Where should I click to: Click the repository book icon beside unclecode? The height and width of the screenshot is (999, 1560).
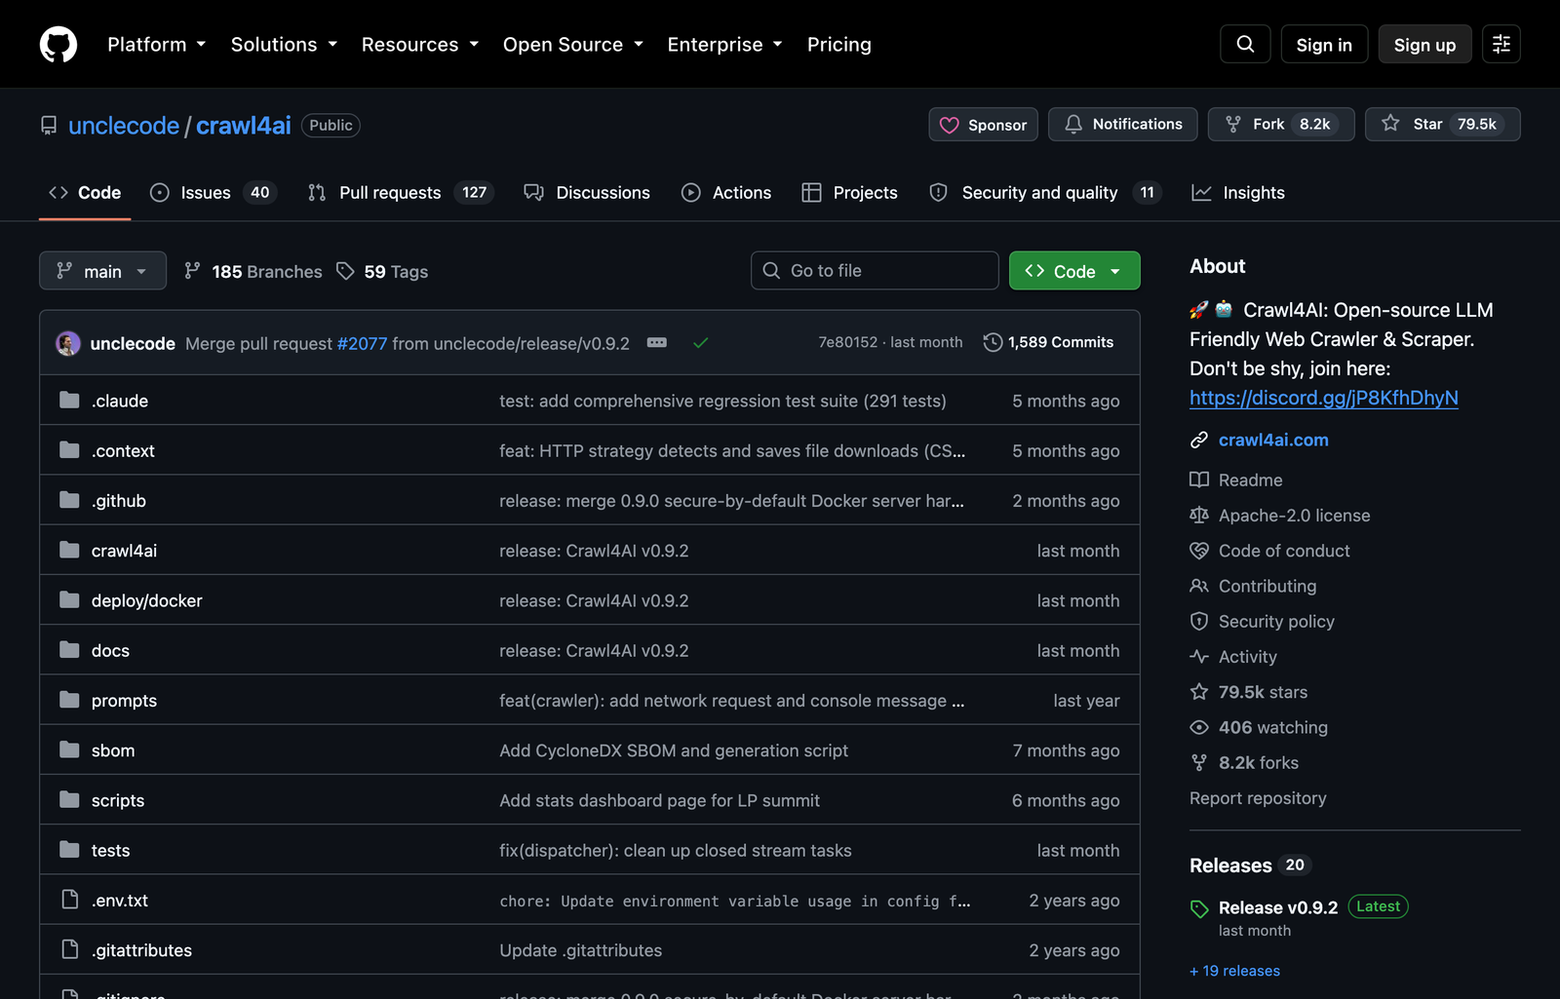(49, 126)
